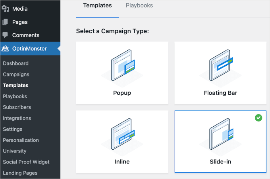Open the OptinMonster menu item
Screen dimensions: 270x179
[x=30, y=49]
